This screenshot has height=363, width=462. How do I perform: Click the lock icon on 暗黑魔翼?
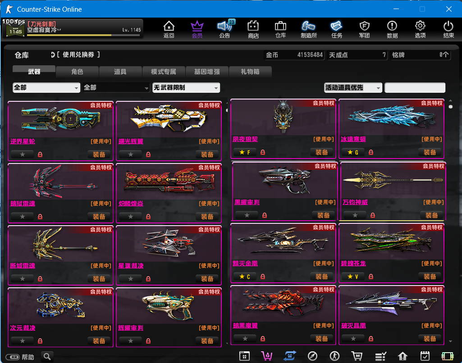(x=263, y=339)
